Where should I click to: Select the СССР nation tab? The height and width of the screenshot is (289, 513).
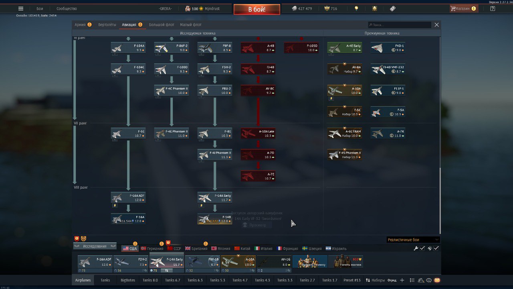[174, 248]
